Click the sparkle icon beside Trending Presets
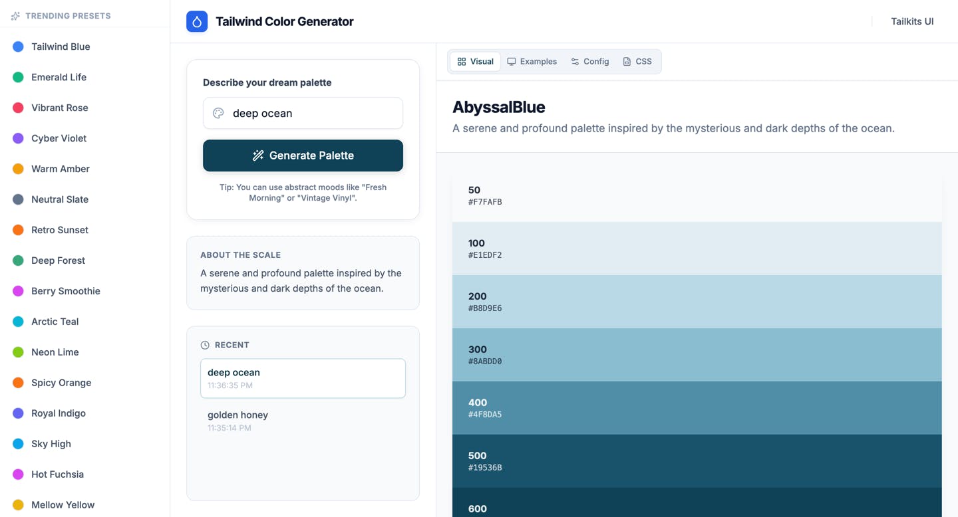958x517 pixels. pyautogui.click(x=15, y=16)
